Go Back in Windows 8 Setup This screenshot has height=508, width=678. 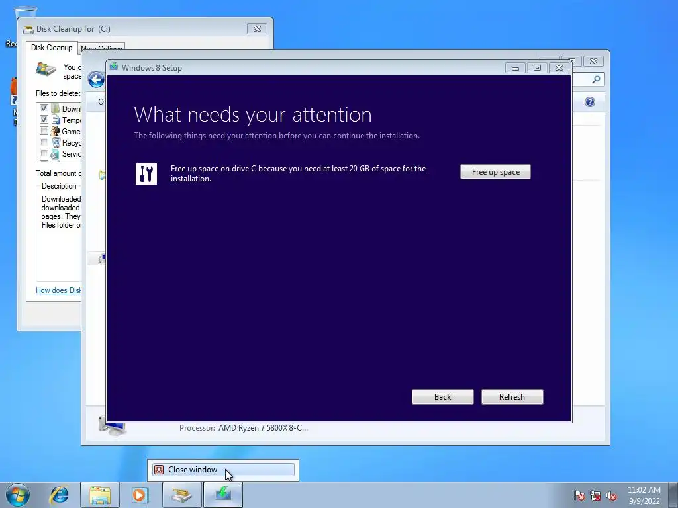[x=442, y=397]
